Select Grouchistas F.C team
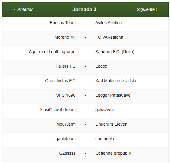 point(60,81)
